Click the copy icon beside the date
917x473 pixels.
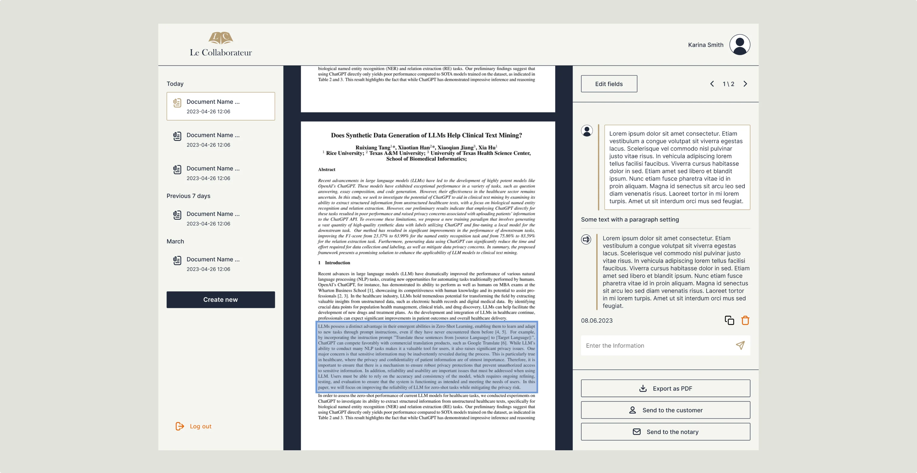[729, 320]
